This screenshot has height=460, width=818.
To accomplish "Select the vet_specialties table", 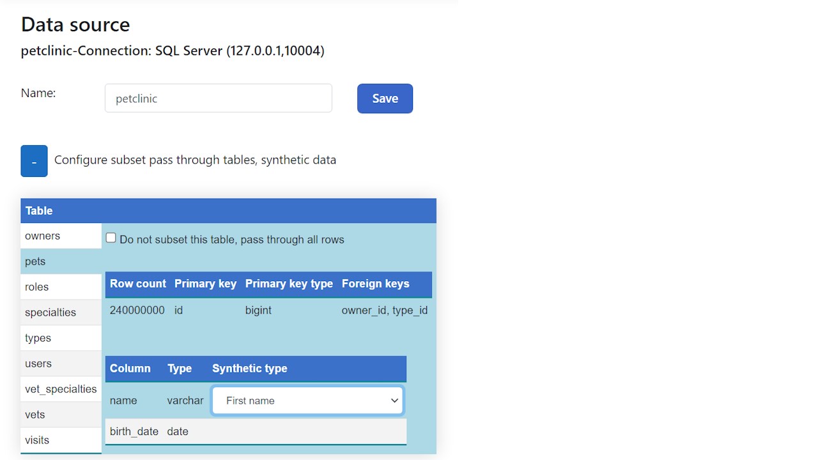I will [x=61, y=389].
